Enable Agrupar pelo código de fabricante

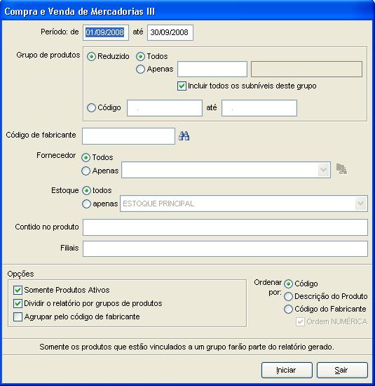coord(18,317)
